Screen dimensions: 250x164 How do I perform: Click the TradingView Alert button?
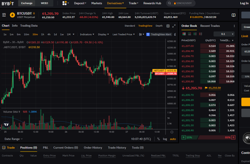159,34
